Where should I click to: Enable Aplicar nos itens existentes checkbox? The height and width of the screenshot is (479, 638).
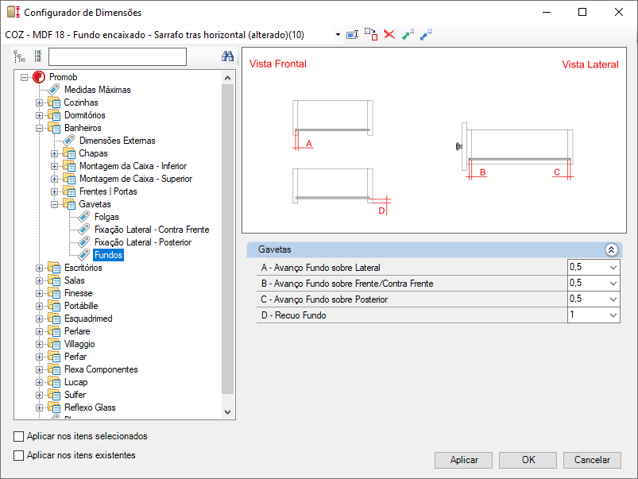coord(19,455)
